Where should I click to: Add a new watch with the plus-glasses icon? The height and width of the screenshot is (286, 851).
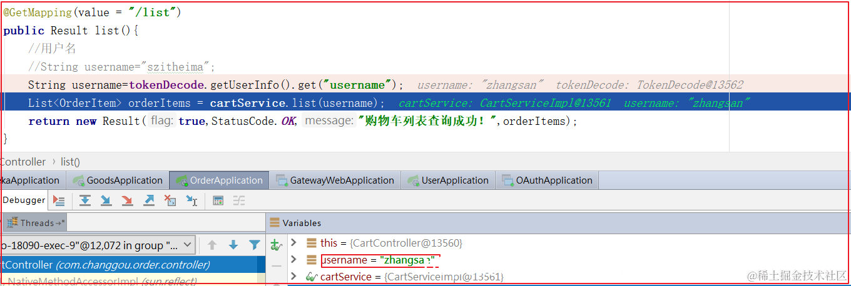point(276,245)
